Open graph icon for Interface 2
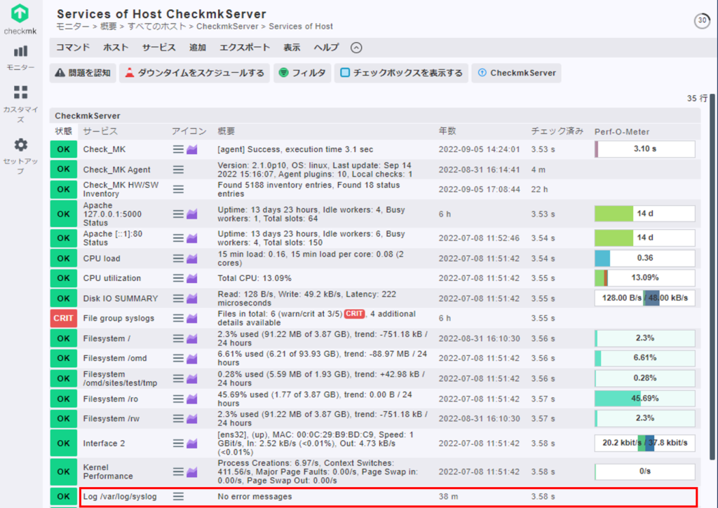The image size is (718, 508). pos(192,443)
